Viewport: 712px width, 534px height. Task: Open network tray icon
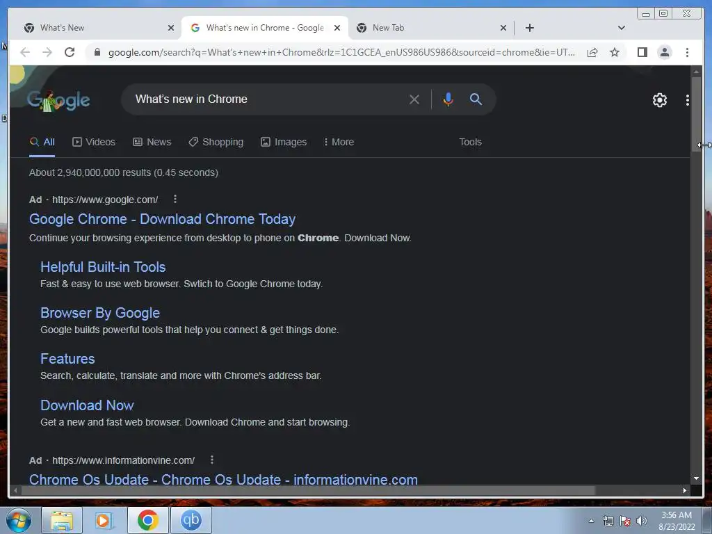tap(608, 521)
